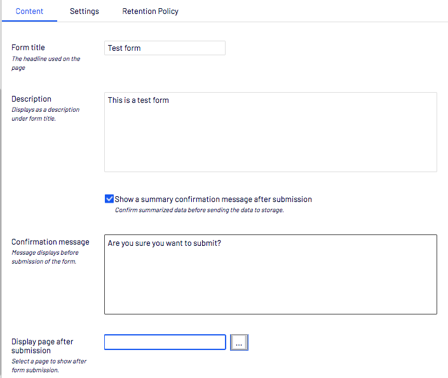This screenshot has height=378, width=448.
Task: Focus the Description text area
Action: [271, 132]
